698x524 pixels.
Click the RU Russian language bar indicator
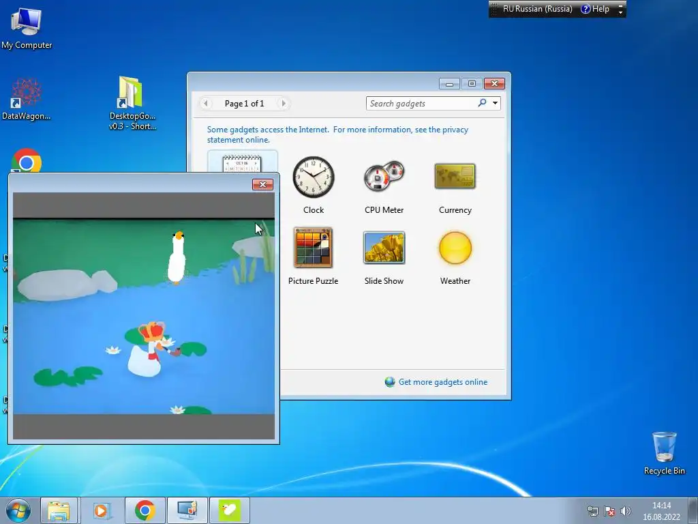(537, 9)
